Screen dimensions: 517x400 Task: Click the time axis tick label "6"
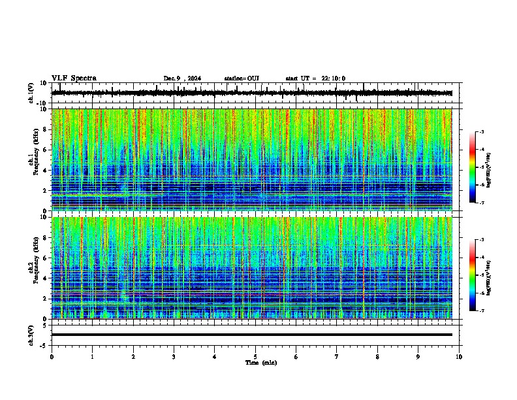(296, 357)
